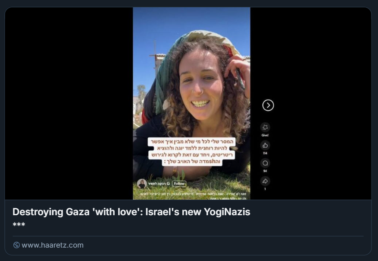This screenshot has width=378, height=261.
Task: Open the video preview of smiling woman
Action: coord(192,103)
